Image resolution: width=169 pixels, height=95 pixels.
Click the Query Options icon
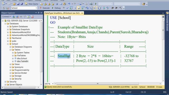pos(75,8)
